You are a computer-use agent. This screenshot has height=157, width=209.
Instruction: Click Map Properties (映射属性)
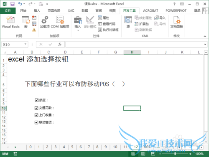click(143, 18)
